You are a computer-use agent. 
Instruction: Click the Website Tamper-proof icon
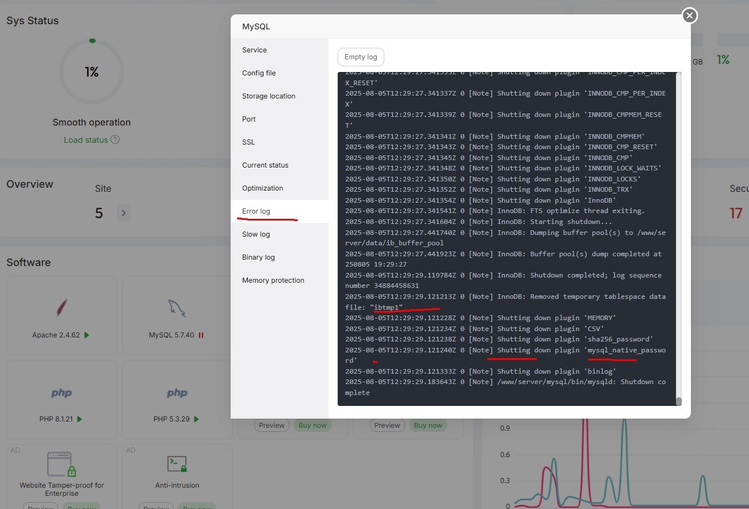coord(62,465)
